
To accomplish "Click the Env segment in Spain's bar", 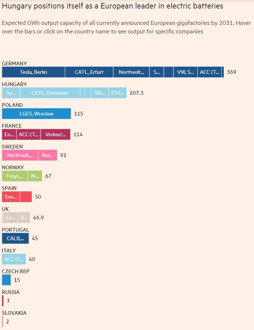I will tap(11, 197).
